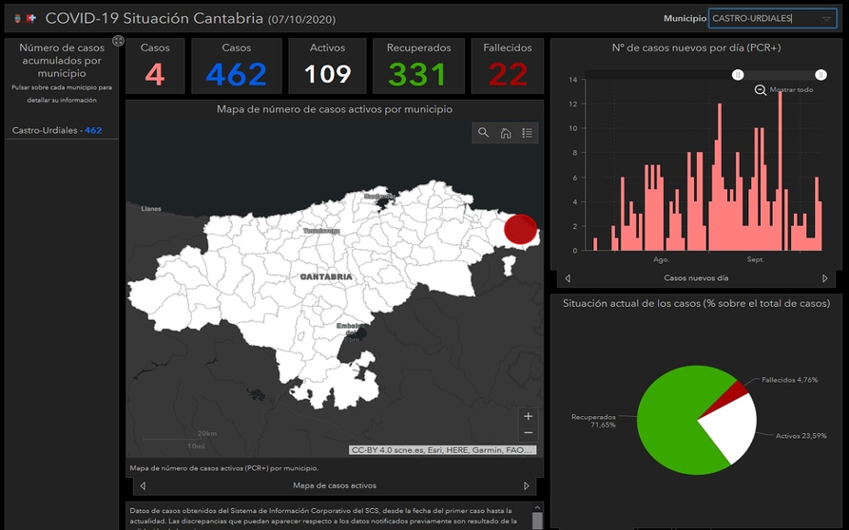This screenshot has height=530, width=849.
Task: Click the Sept. axis label
Action: [x=755, y=259]
